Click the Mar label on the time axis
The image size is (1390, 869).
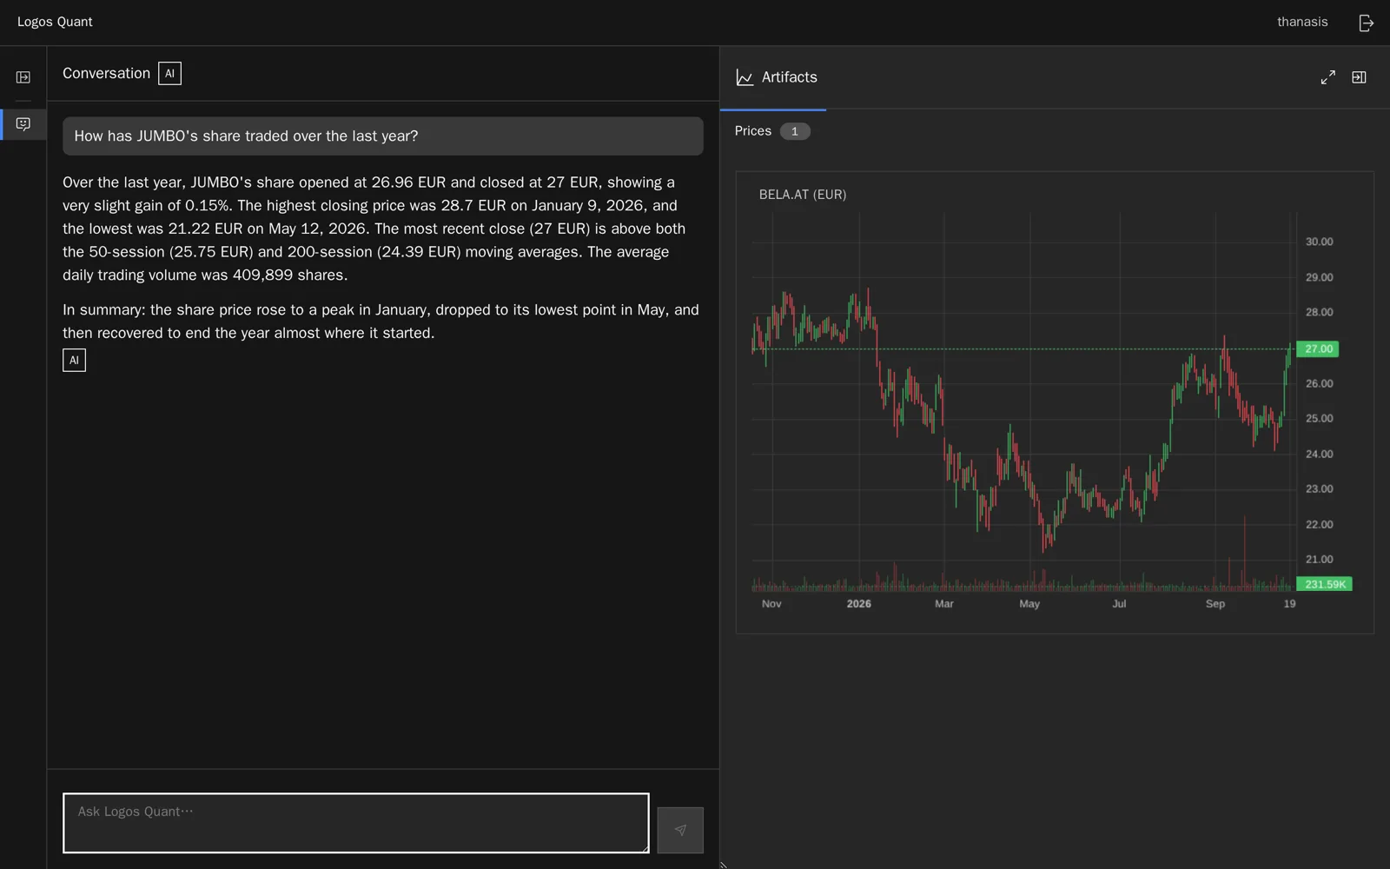(x=943, y=604)
